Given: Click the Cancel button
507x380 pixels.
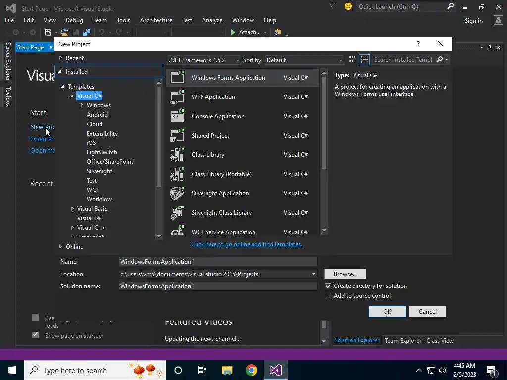Looking at the screenshot, I should click(x=427, y=312).
